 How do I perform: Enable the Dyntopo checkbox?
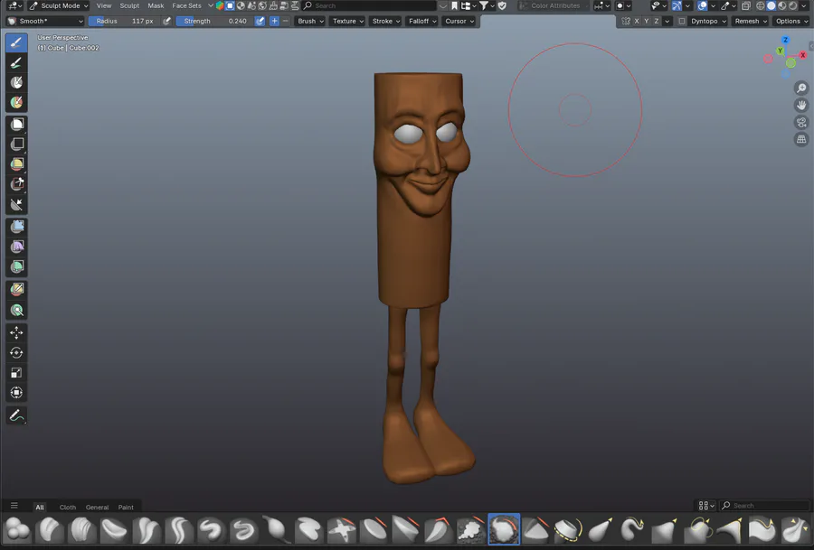pyautogui.click(x=682, y=22)
